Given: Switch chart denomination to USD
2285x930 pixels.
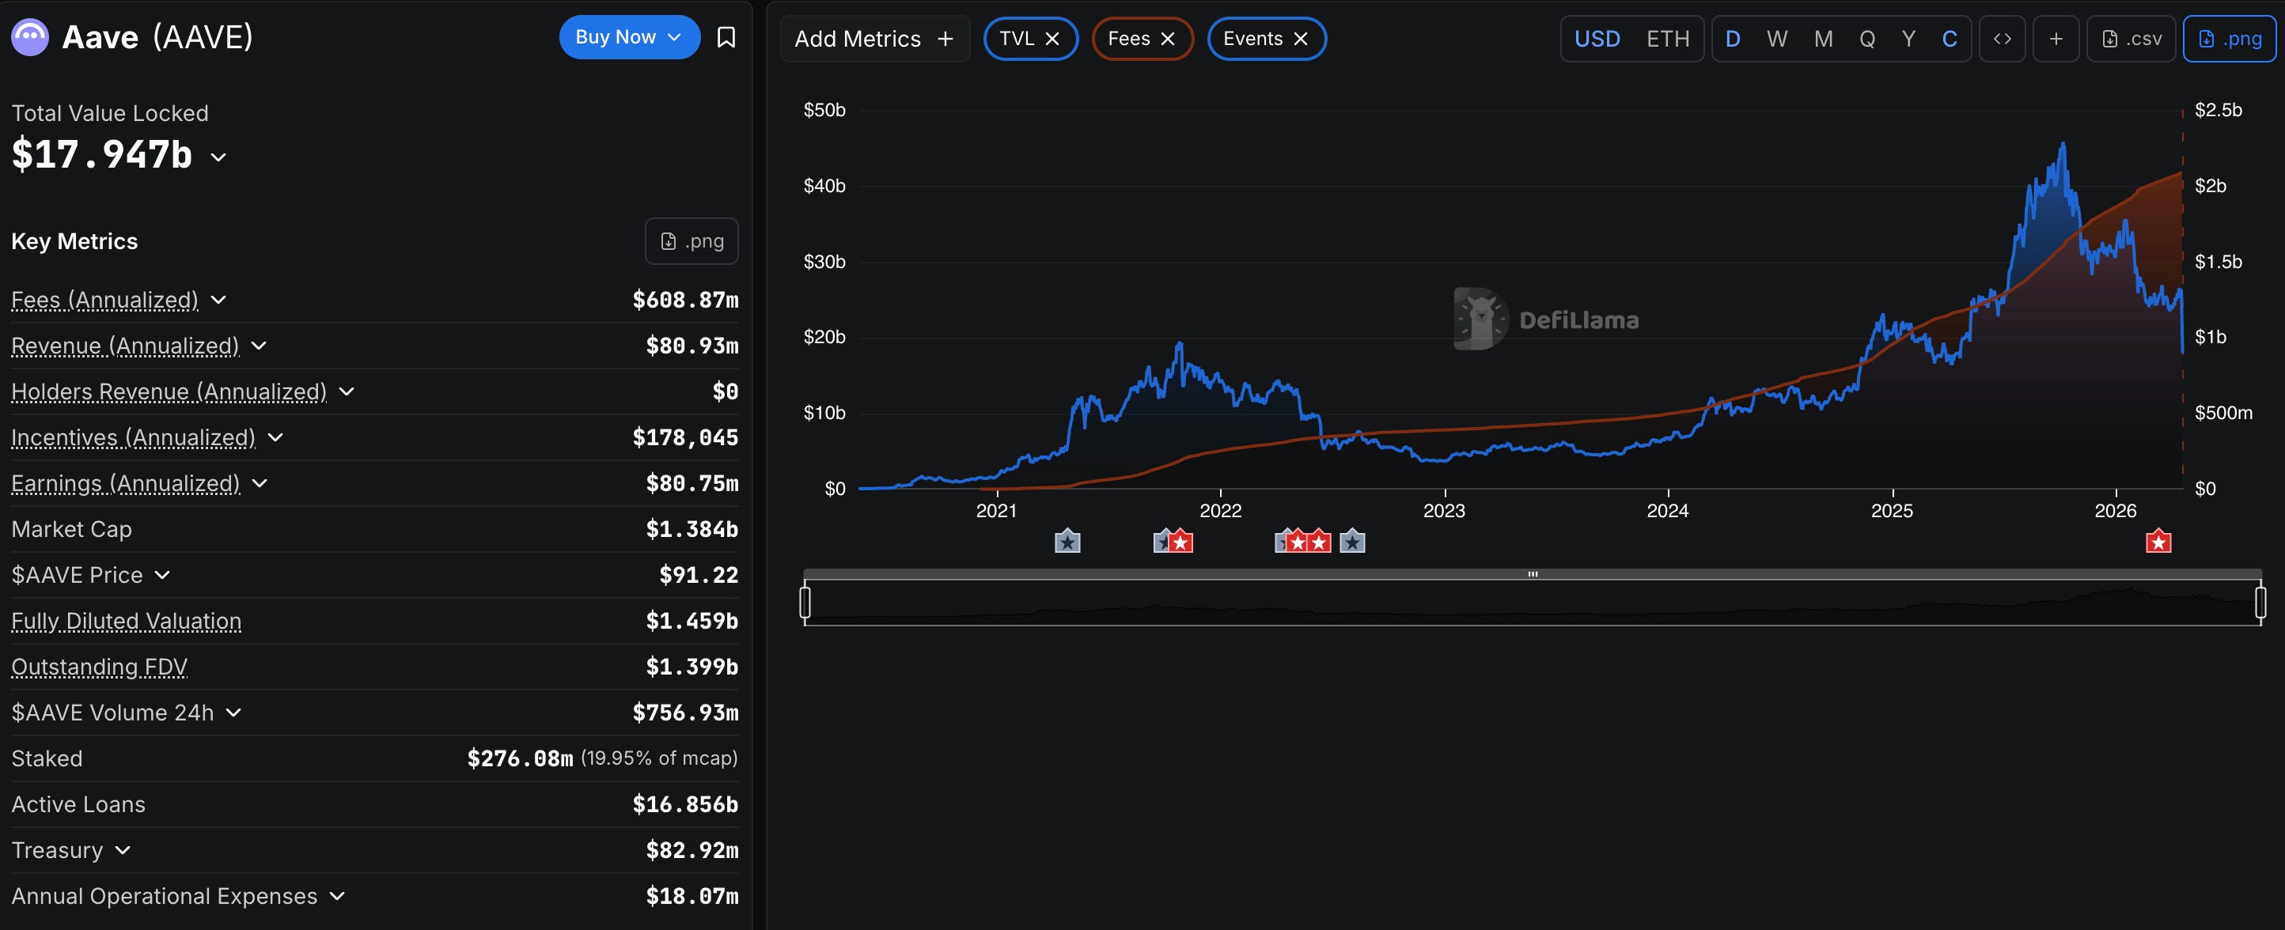Looking at the screenshot, I should (1597, 39).
